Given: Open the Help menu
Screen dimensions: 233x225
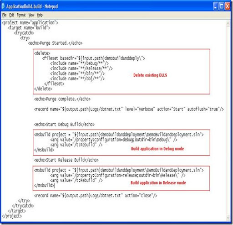Looking at the screenshot, I should pyautogui.click(x=40, y=15).
